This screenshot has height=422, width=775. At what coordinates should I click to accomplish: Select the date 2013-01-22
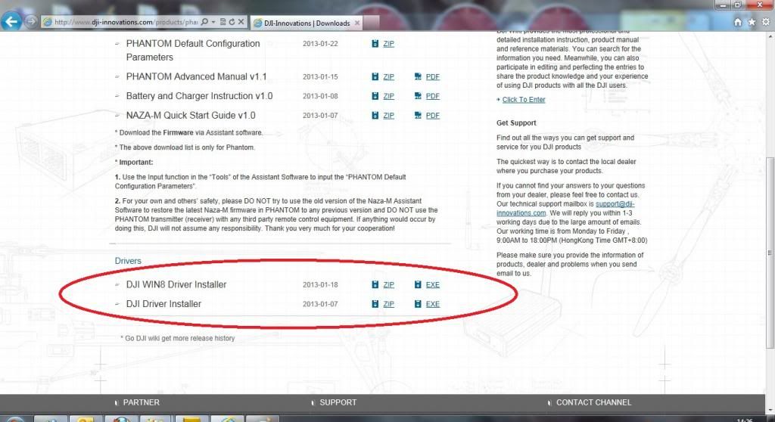coord(320,43)
